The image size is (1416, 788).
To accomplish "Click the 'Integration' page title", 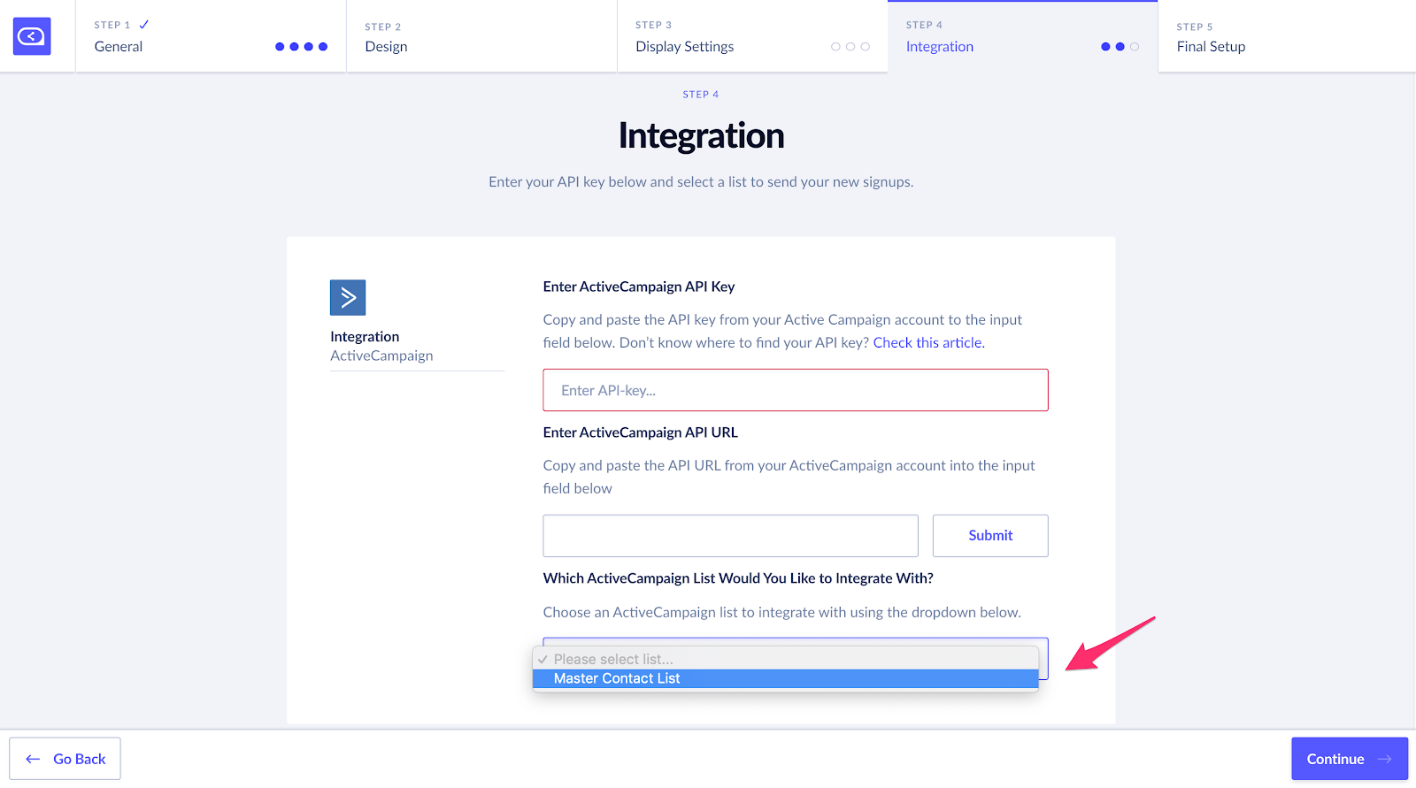I will pos(702,135).
